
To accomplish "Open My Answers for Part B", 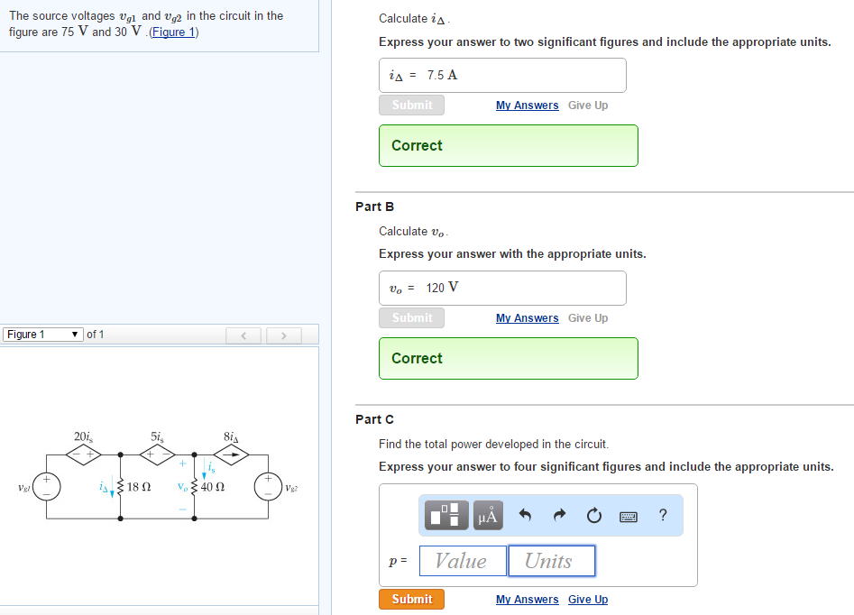I will (x=527, y=317).
